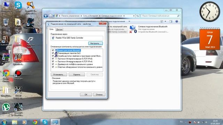
Task: Open the Windows Start menu
Action: point(4,122)
